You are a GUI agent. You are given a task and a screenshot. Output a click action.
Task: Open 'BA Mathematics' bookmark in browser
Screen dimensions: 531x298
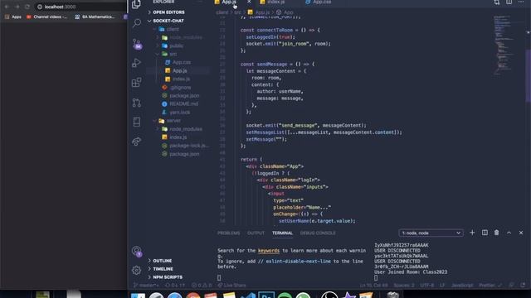tap(95, 17)
